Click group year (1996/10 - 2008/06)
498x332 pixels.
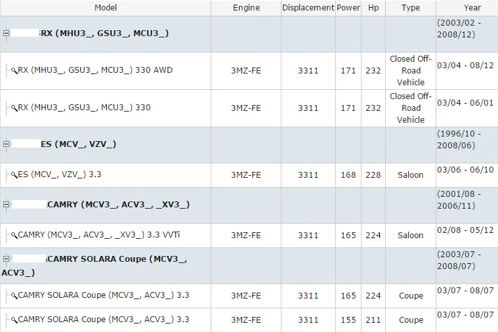(x=459, y=140)
